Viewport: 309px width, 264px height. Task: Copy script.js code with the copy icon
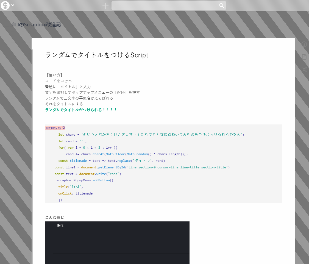click(x=63, y=128)
